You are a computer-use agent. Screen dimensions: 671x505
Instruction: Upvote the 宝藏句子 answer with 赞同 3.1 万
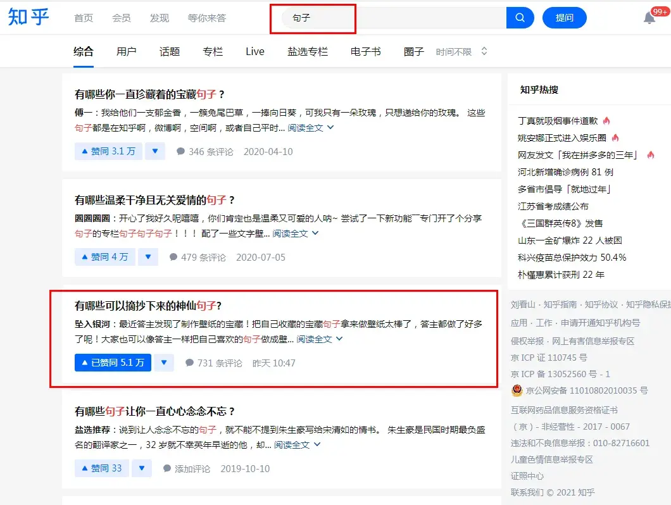click(109, 151)
